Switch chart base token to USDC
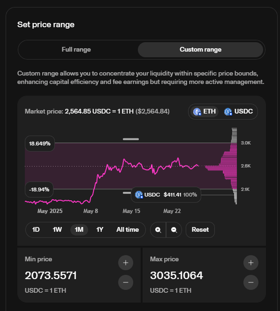 point(239,112)
